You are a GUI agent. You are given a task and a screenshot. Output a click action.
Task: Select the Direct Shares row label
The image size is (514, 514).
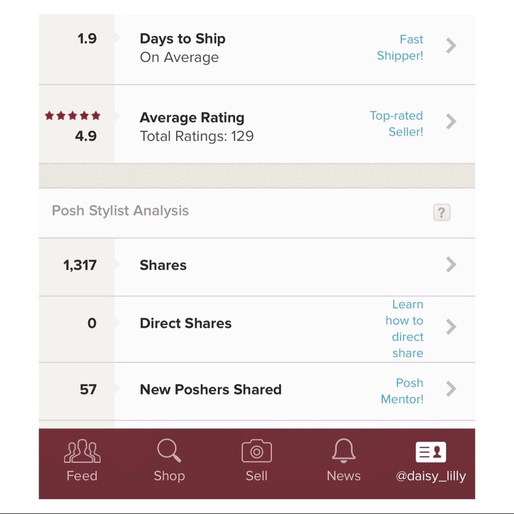(186, 323)
